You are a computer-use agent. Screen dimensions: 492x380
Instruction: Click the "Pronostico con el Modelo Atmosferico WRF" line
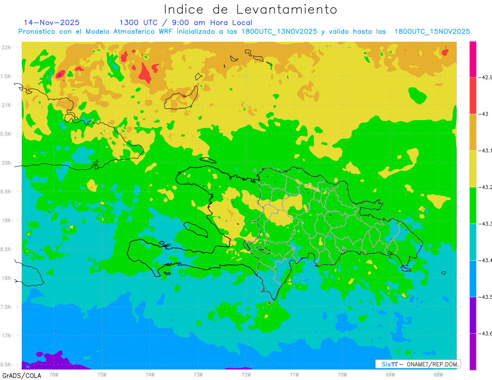pyautogui.click(x=244, y=32)
